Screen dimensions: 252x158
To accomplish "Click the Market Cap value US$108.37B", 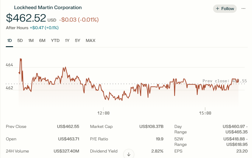I will pos(151,127).
